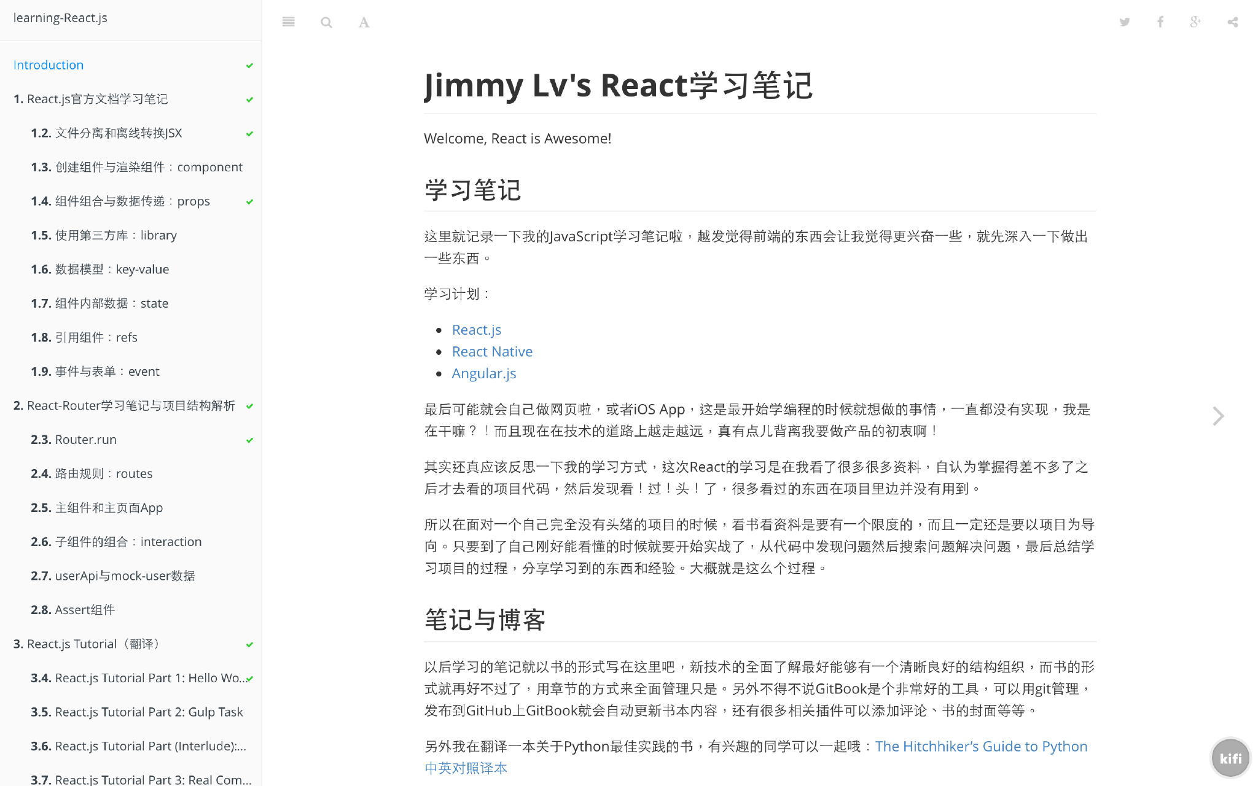Follow the React Native link
1258x786 pixels.
492,351
